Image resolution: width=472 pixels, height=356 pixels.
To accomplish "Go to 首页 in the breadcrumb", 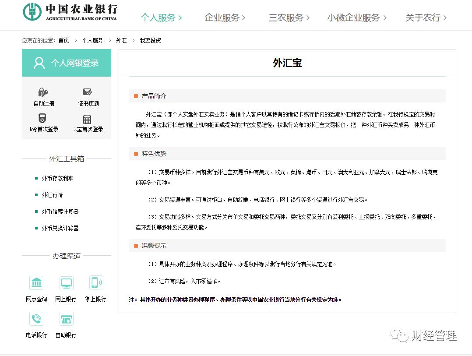I will point(63,40).
